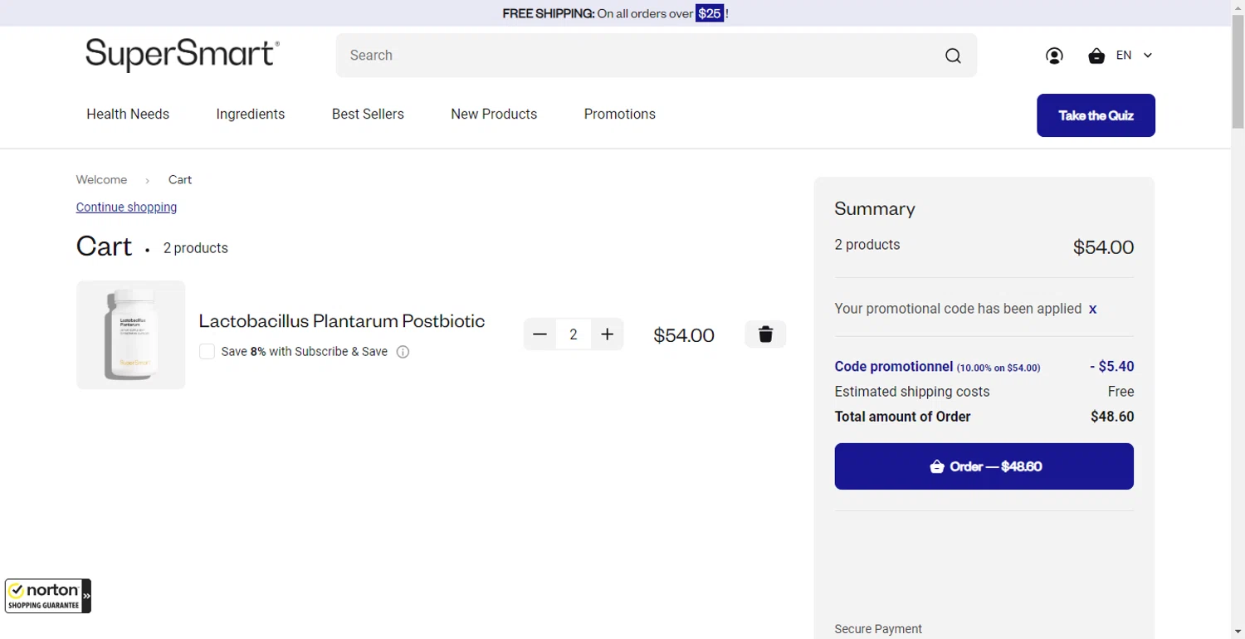Click the Total amount of Order label
This screenshot has height=639, width=1245.
902,417
